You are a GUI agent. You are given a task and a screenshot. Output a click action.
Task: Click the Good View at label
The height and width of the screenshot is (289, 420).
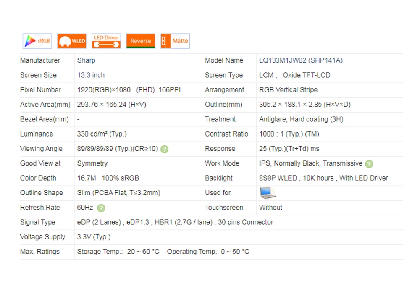pyautogui.click(x=40, y=164)
